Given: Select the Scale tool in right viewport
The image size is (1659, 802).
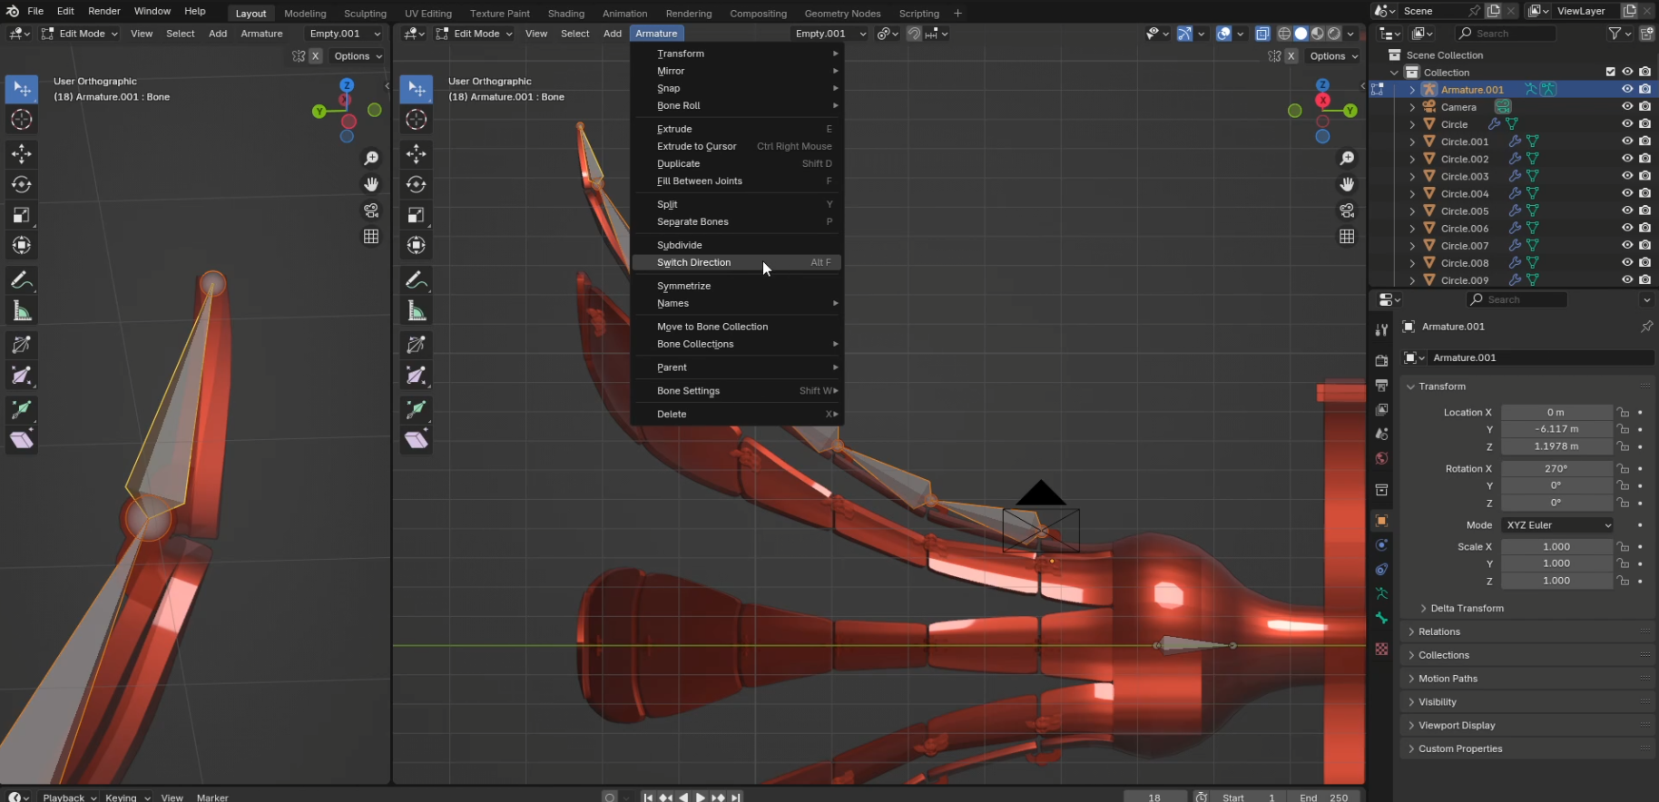Looking at the screenshot, I should 417,215.
